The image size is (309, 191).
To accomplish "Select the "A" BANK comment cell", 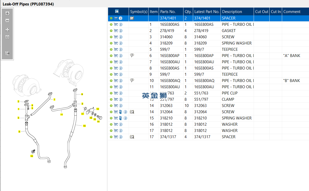I will coord(295,56).
